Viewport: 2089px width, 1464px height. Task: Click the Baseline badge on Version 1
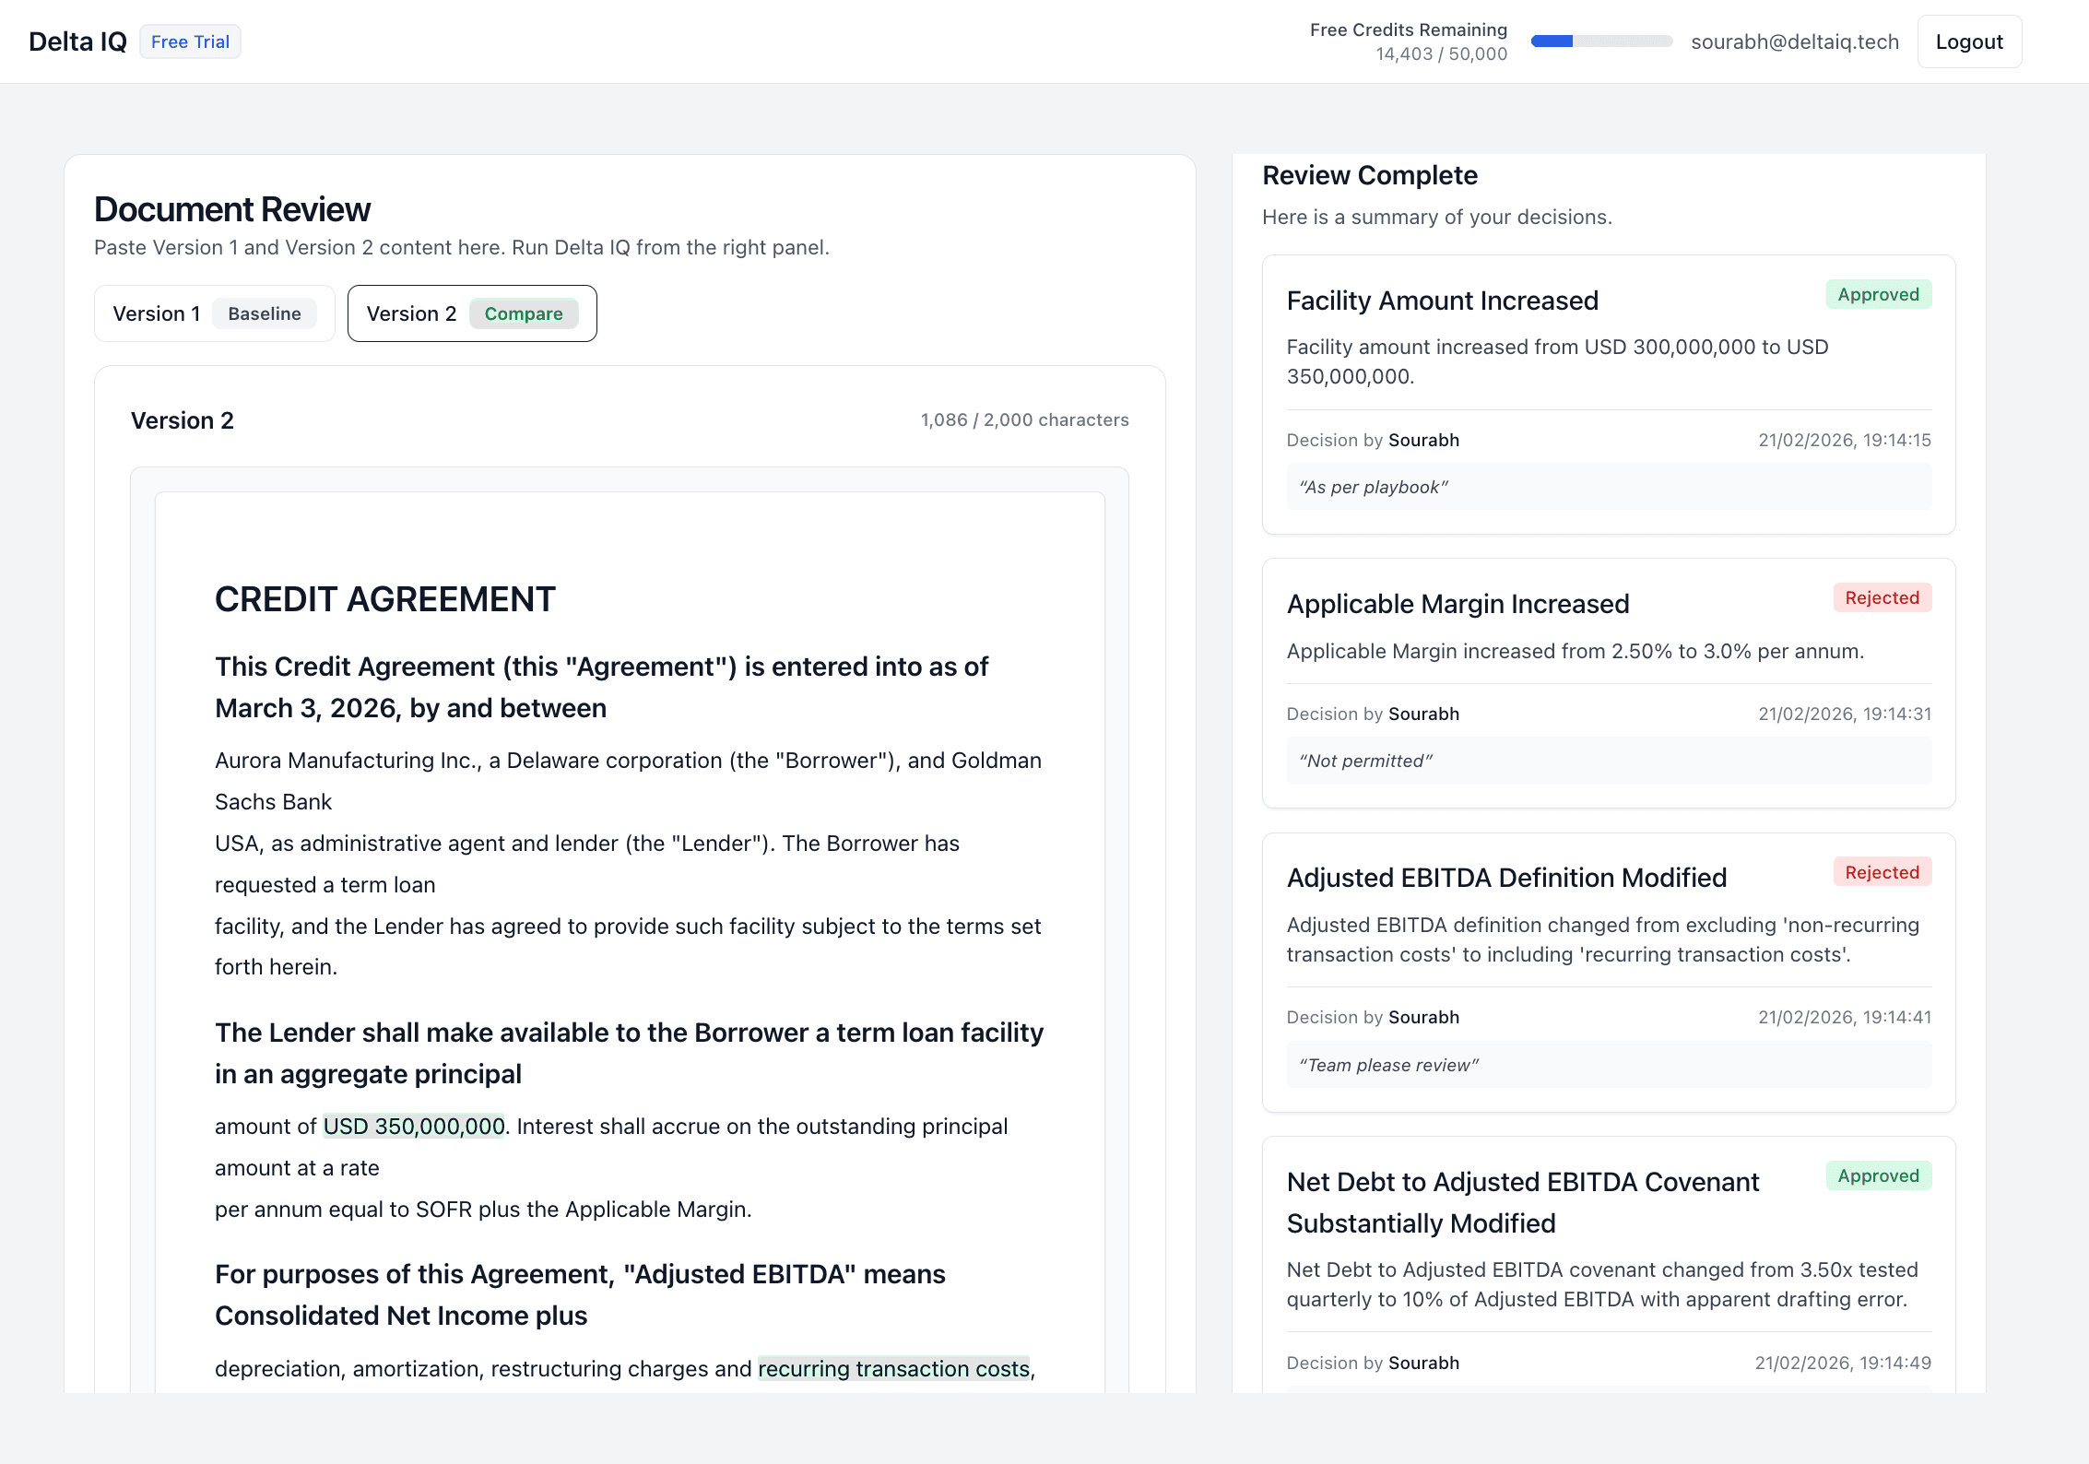pos(266,313)
